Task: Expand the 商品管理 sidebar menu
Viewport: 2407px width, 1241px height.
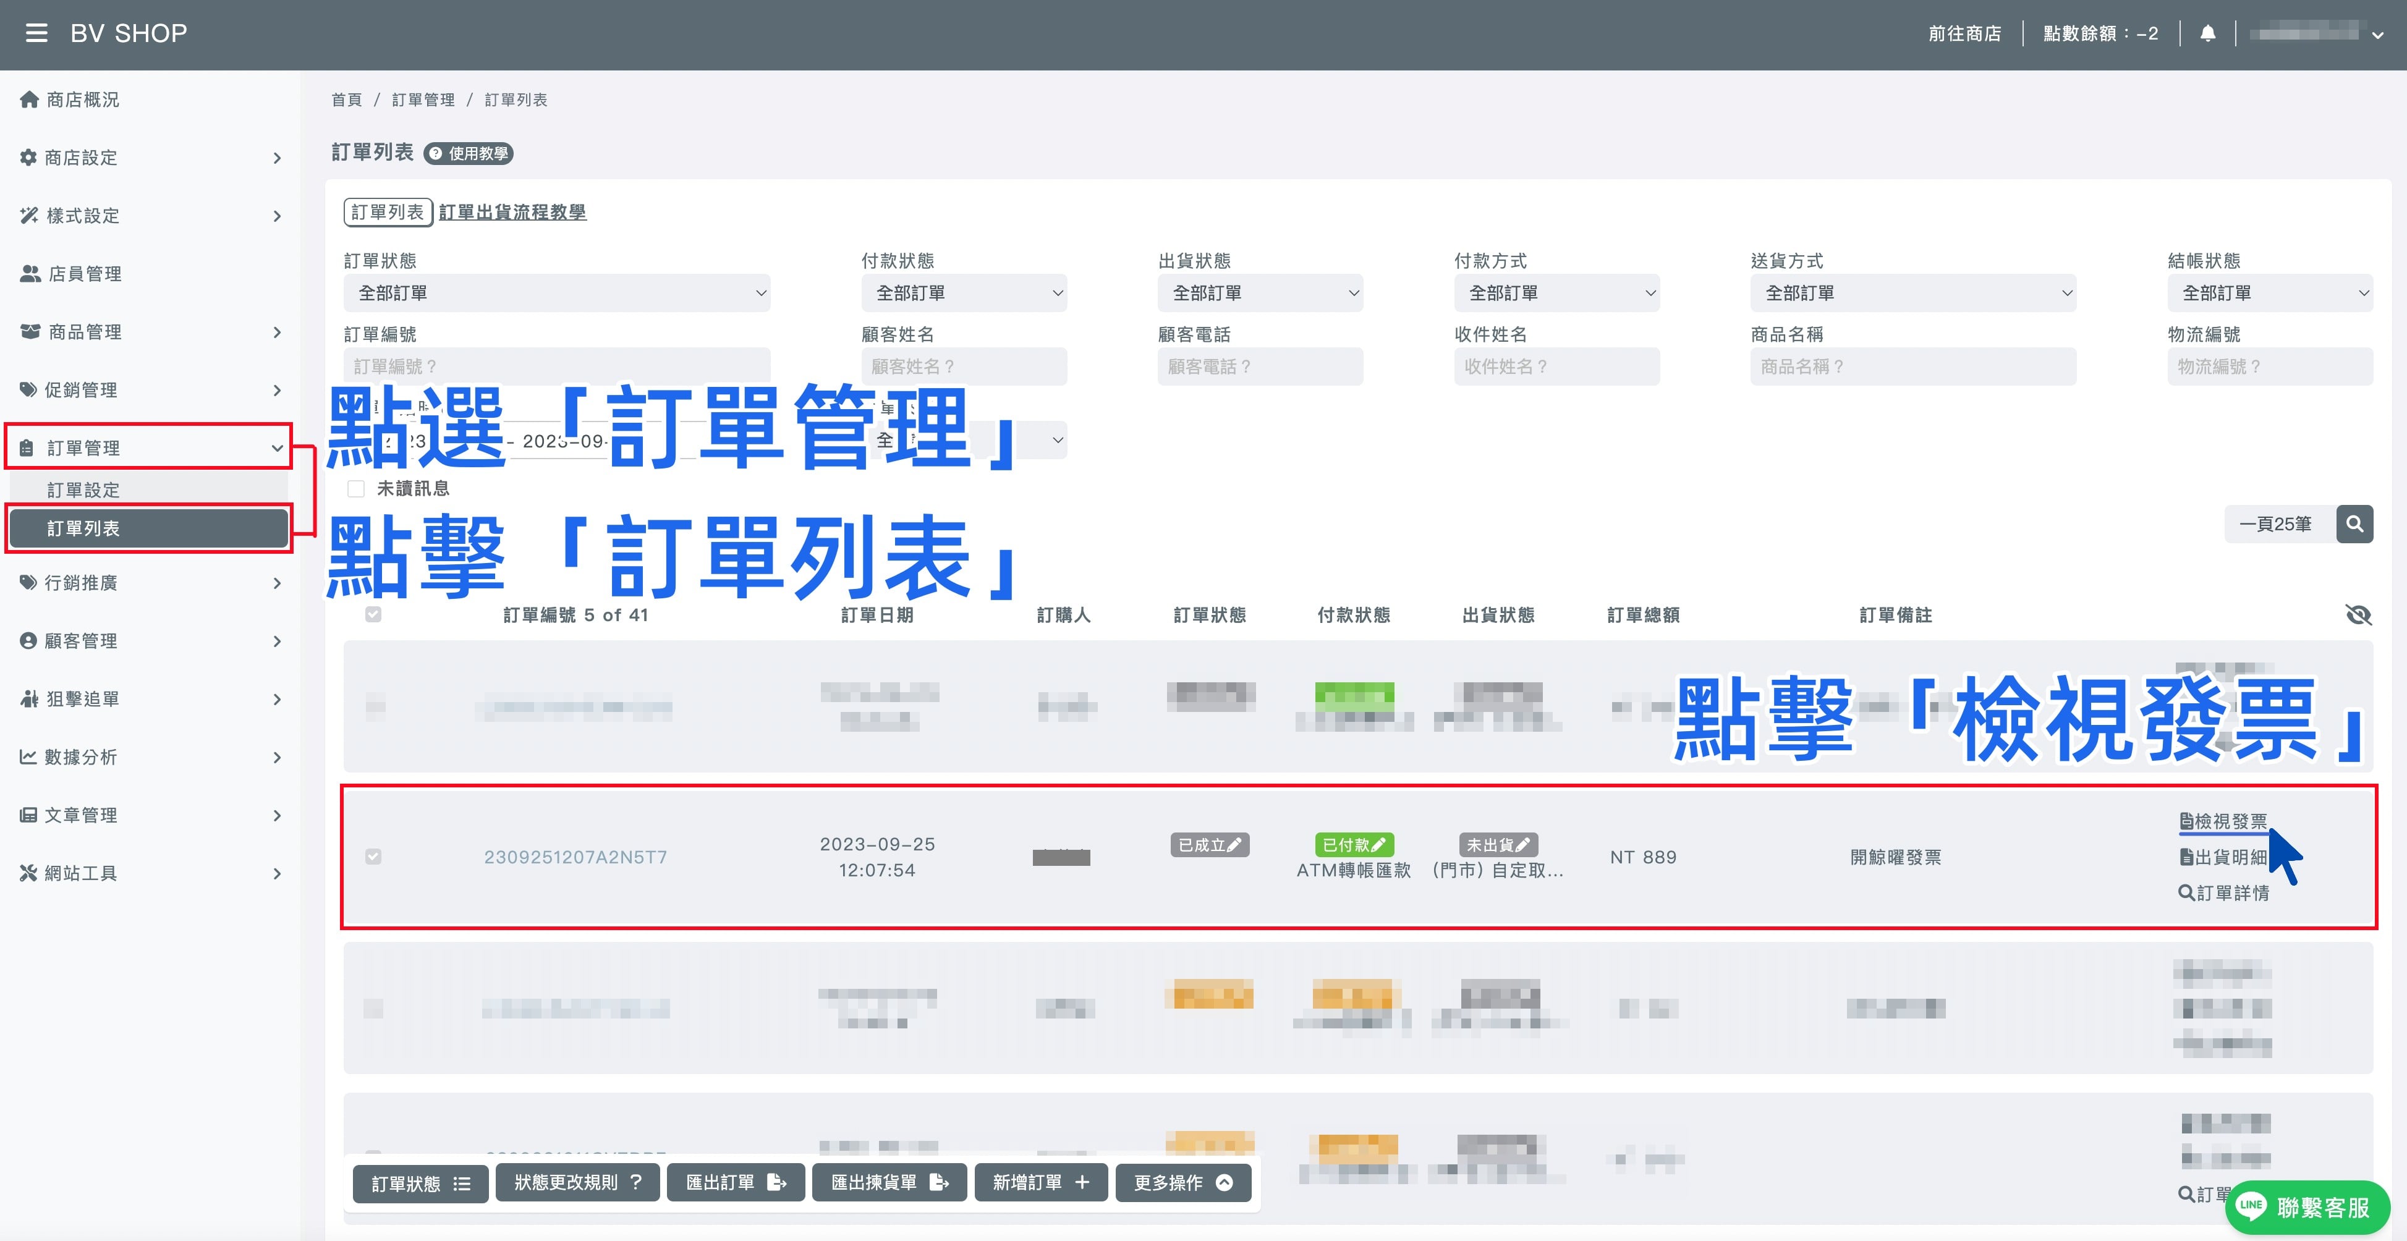Action: point(150,332)
